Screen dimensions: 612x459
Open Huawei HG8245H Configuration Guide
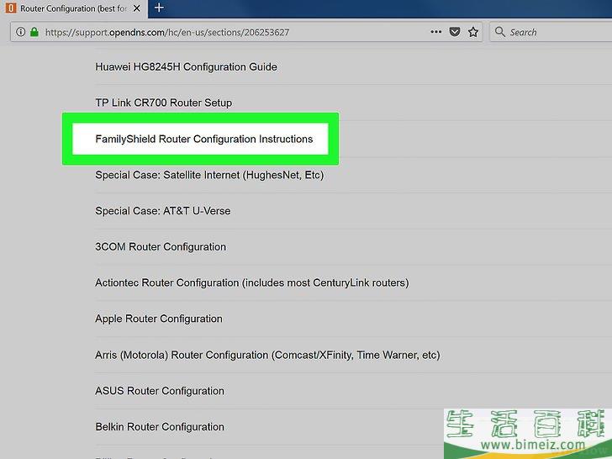[x=186, y=66]
